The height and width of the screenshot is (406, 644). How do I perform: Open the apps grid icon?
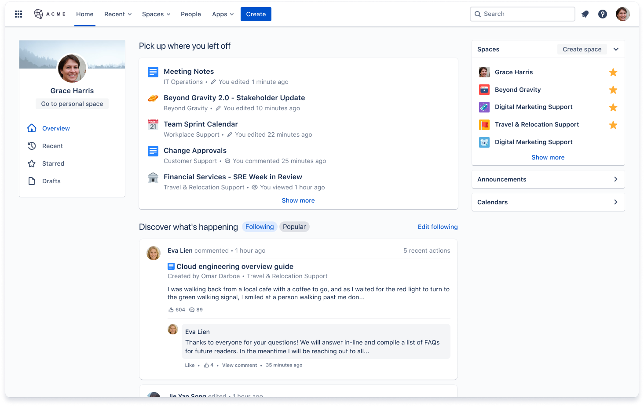[x=18, y=14]
